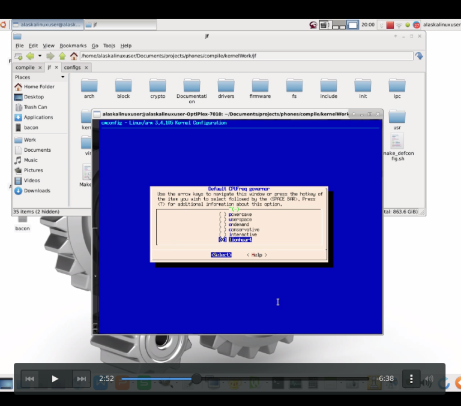Click the Home folder toolbar icon

coord(74,56)
